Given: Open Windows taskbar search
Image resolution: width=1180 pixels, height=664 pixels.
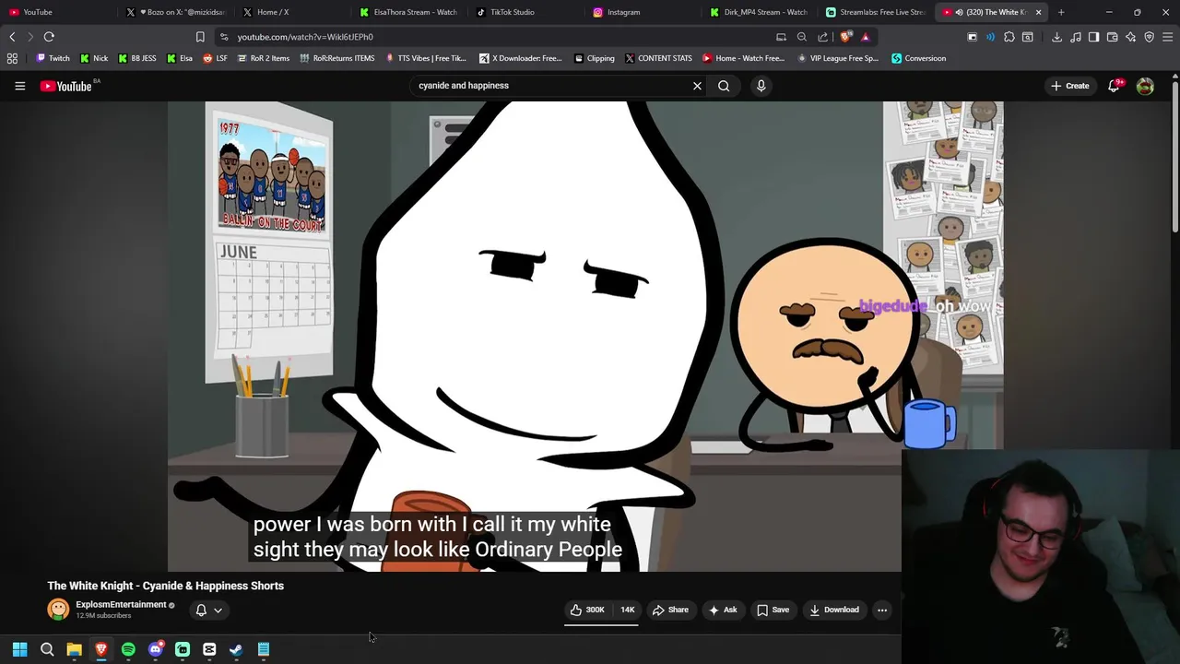Looking at the screenshot, I should [47, 649].
